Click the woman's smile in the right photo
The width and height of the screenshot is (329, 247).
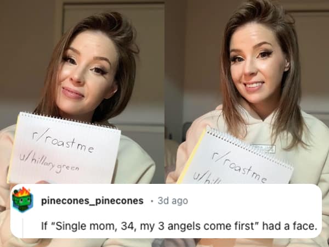(x=254, y=85)
